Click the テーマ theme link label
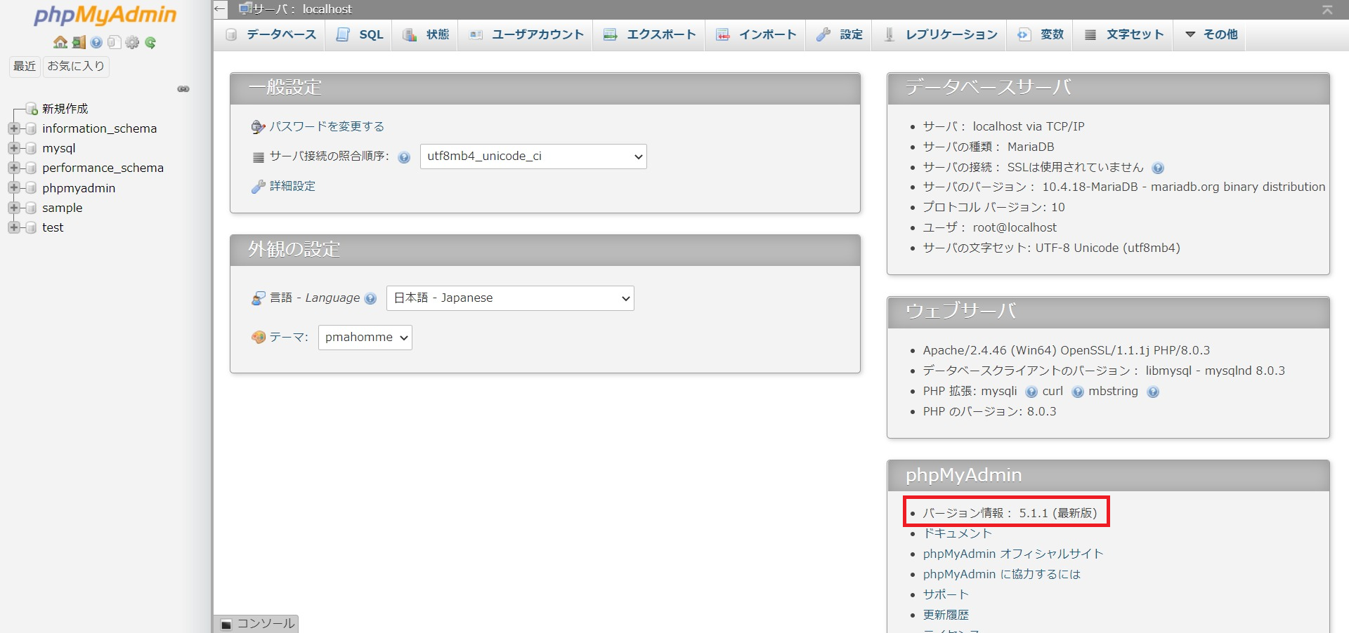This screenshot has width=1349, height=633. 288,338
